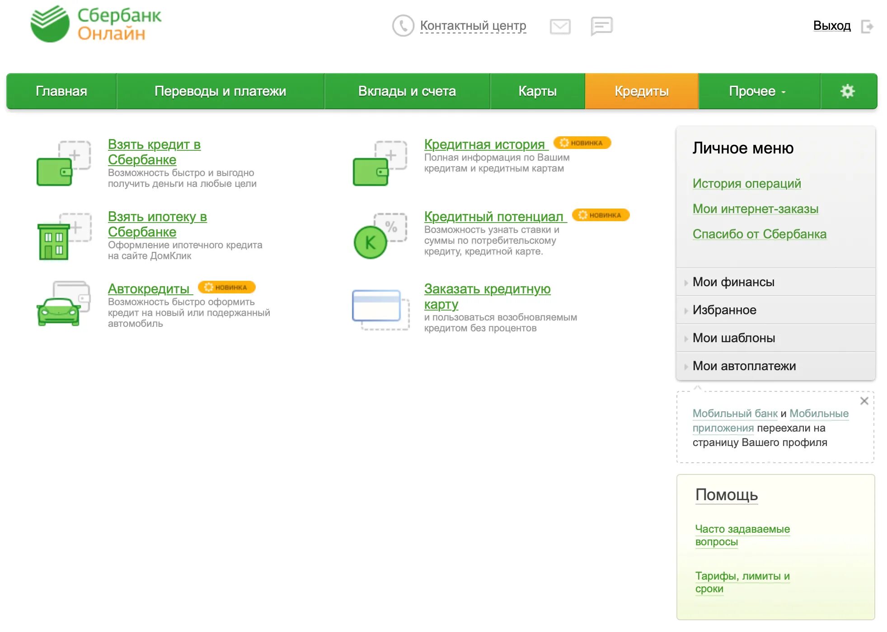The image size is (887, 632).
Task: Click the Мобильный банк link
Action: 735,414
